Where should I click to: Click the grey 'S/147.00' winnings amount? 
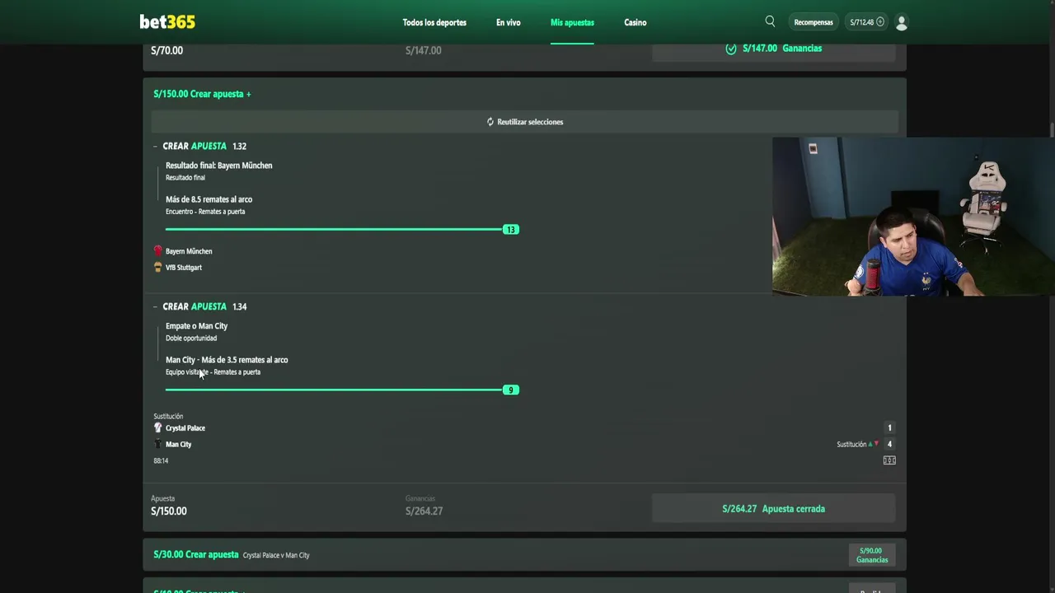pos(423,51)
